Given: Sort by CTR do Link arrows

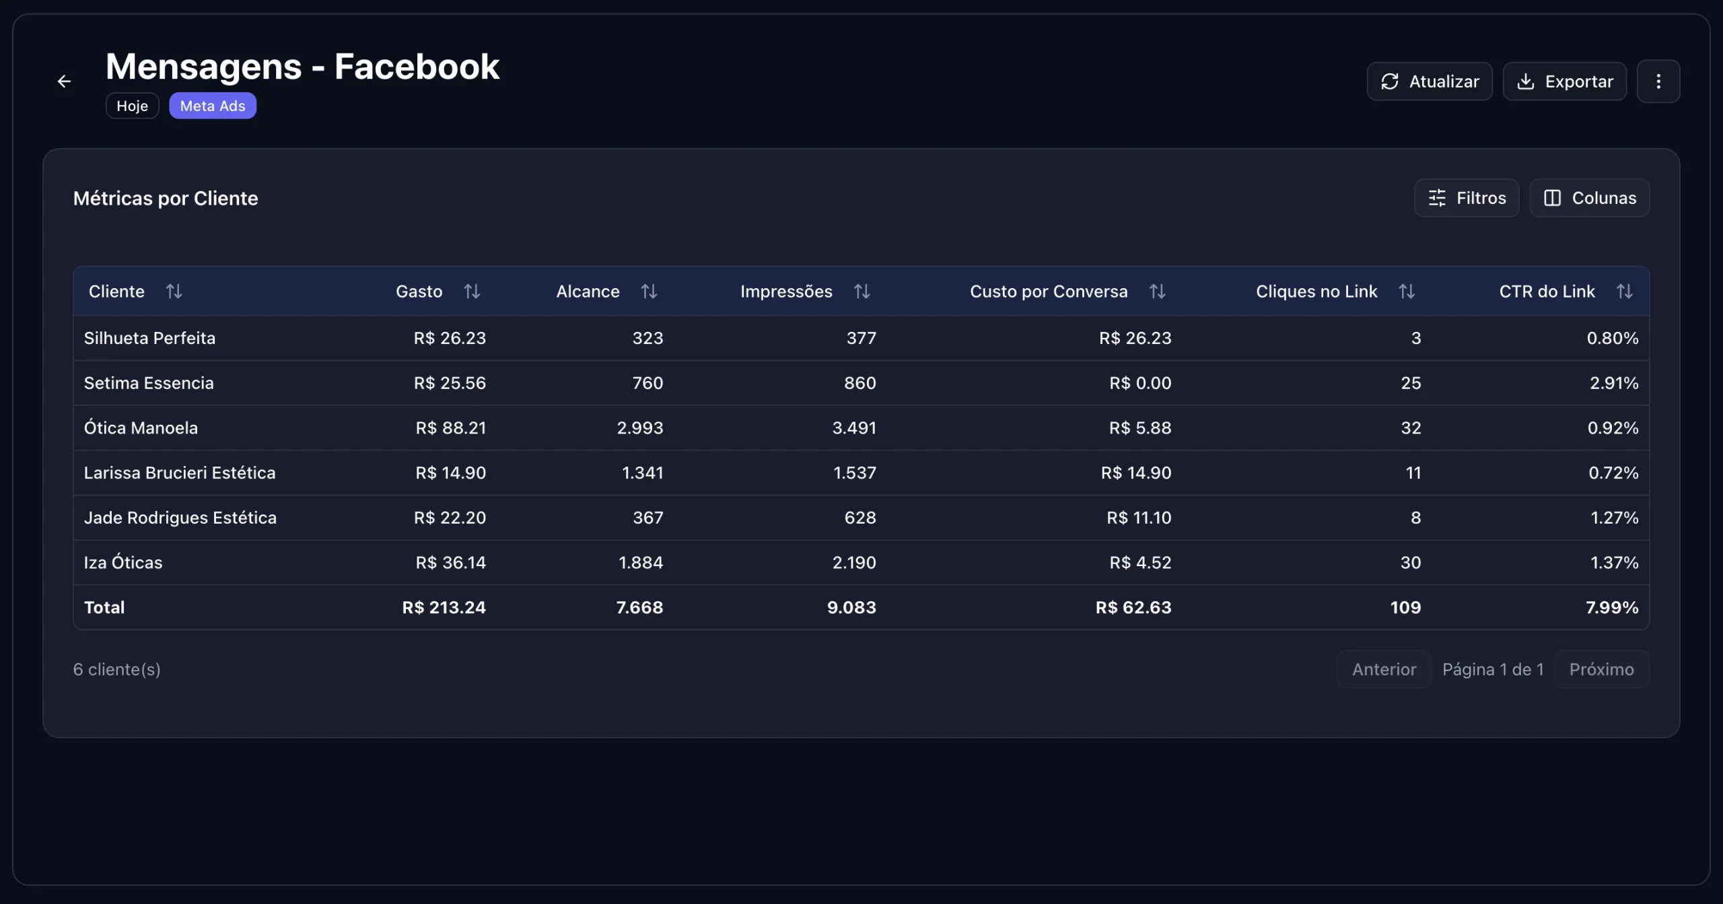Looking at the screenshot, I should tap(1624, 291).
